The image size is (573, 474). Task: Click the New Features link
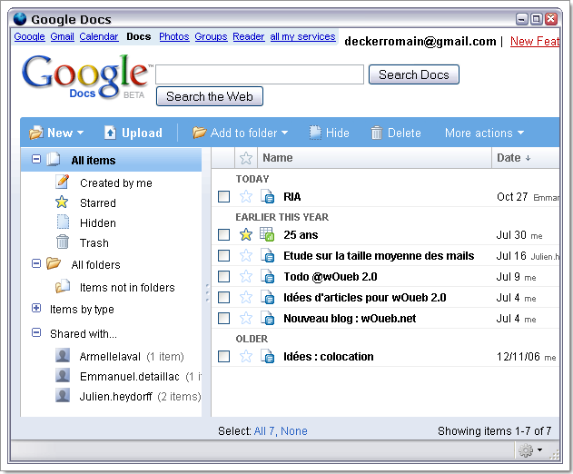coord(535,41)
